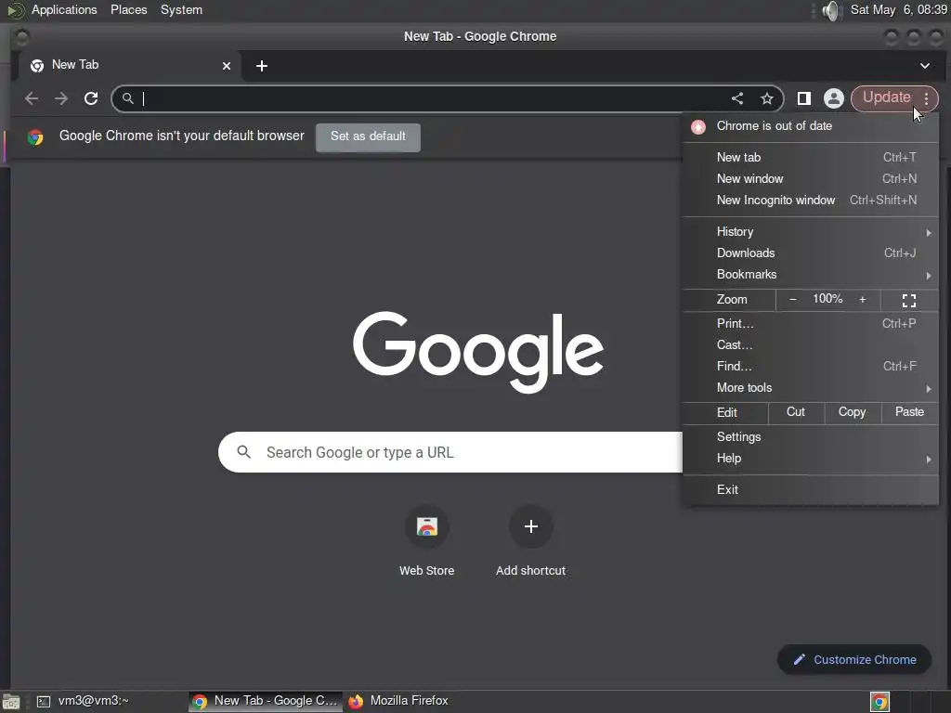Screen dimensions: 951x713
Task: Choose Print… from the menu
Action: point(810,323)
